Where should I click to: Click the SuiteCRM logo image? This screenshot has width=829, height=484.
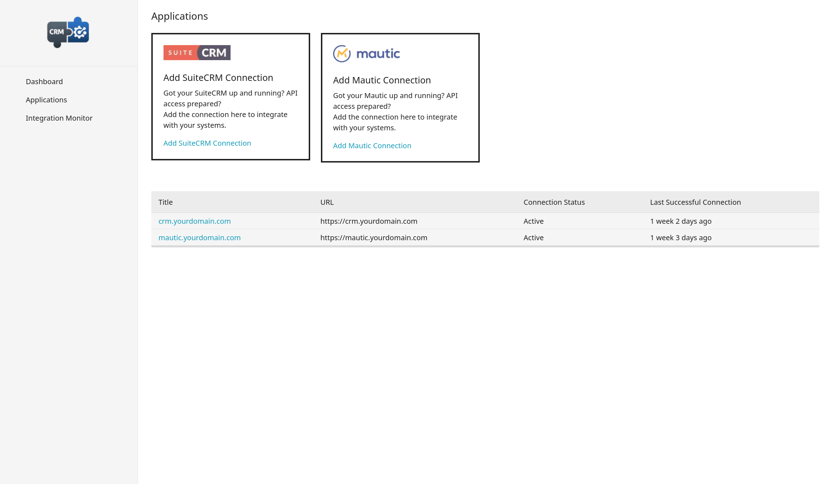click(x=197, y=53)
